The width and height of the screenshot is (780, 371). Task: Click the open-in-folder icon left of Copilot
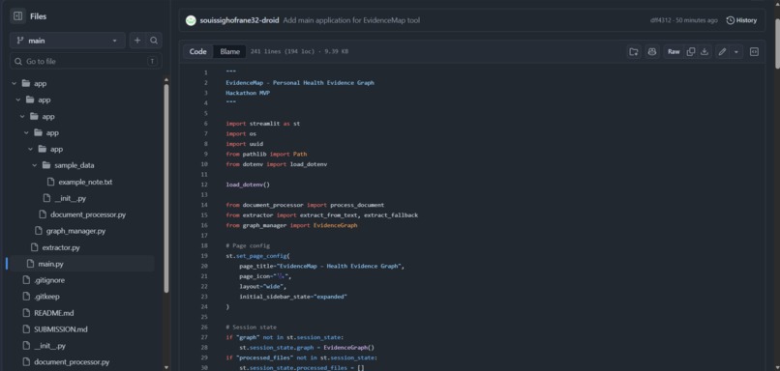coord(634,51)
